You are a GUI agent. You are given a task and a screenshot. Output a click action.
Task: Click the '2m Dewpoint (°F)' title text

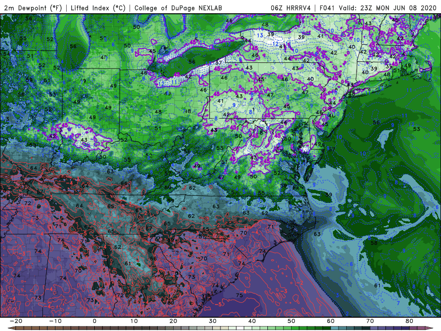(x=33, y=8)
